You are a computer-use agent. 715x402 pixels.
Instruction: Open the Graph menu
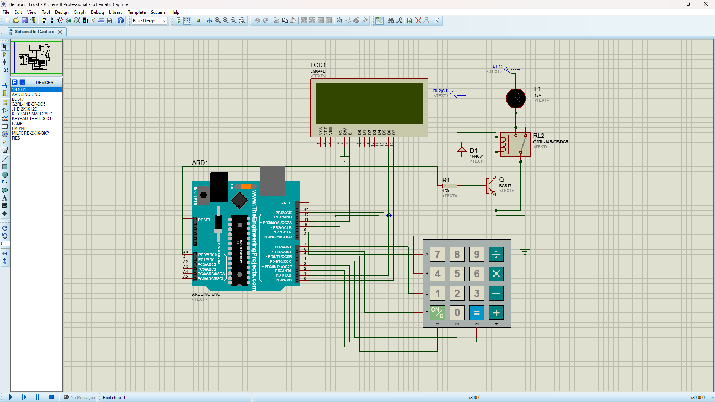(80, 12)
